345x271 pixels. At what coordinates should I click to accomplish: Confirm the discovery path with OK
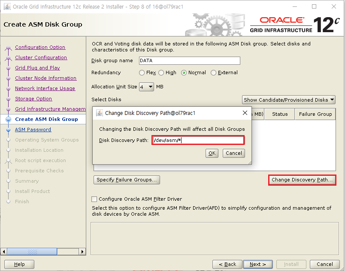point(212,153)
